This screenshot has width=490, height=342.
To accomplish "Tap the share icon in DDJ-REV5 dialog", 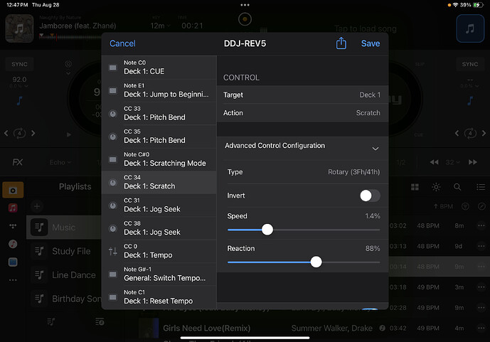I will click(341, 43).
